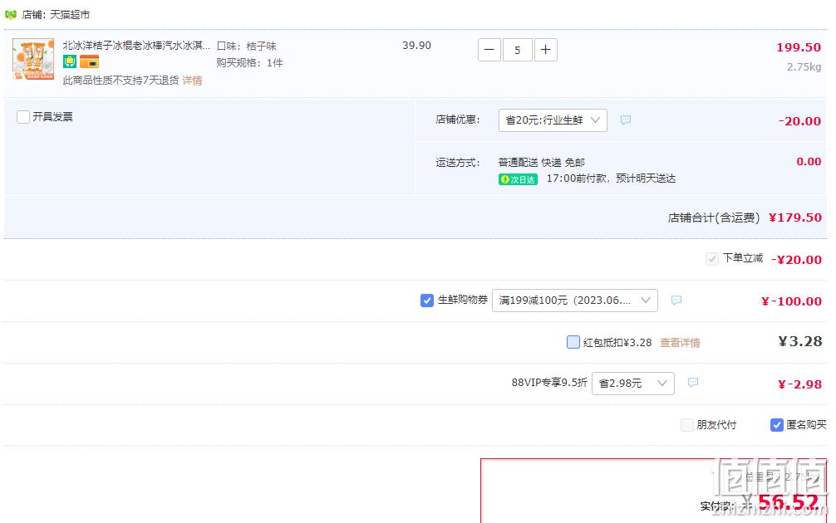Viewport: 836px width, 523px height.
Task: Uncheck the 匿名购买 anonymous purchase checkbox
Action: pyautogui.click(x=777, y=425)
